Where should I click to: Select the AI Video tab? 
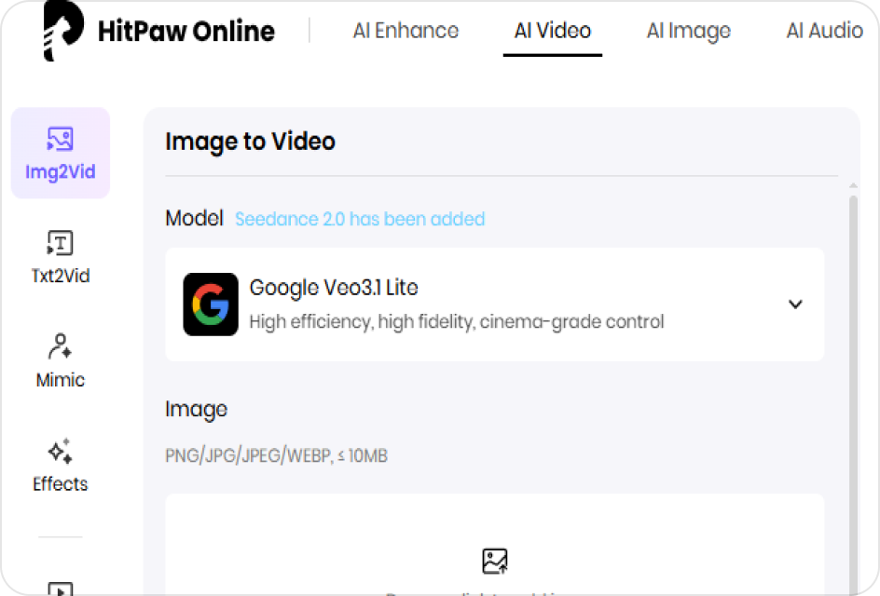(553, 30)
